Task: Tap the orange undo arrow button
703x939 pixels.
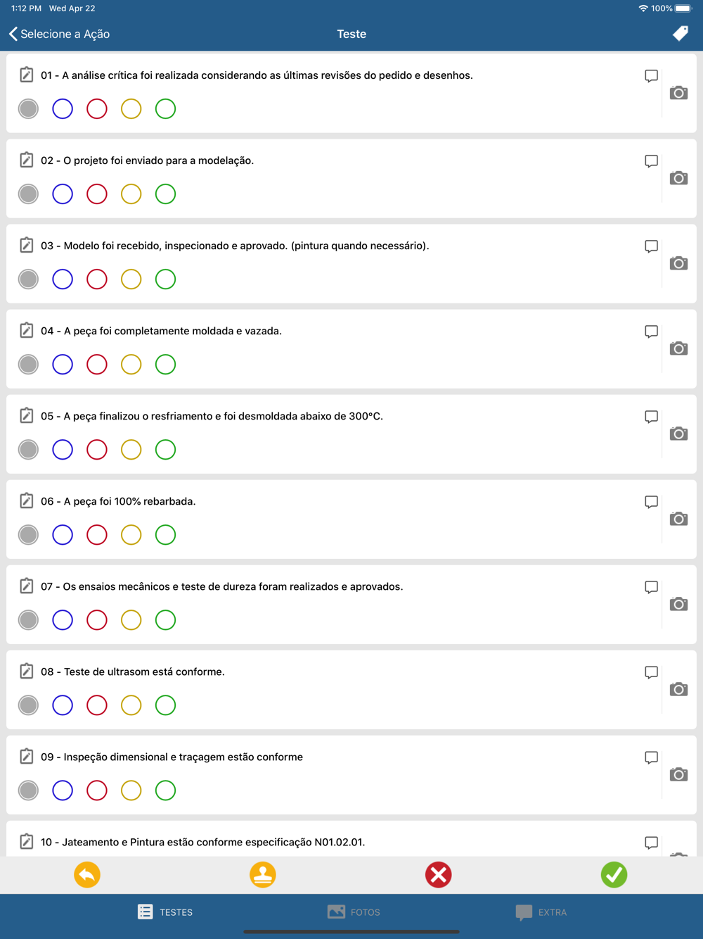Action: [x=87, y=875]
